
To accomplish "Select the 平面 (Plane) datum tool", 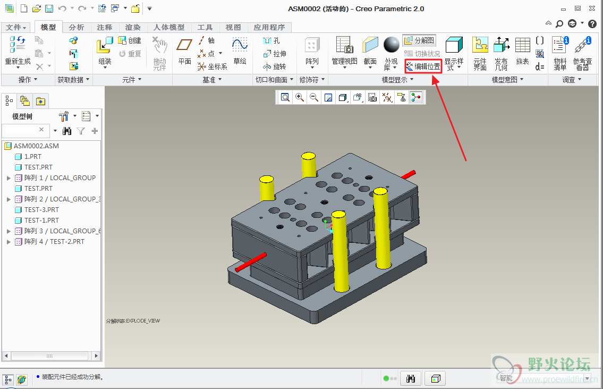I will (184, 52).
